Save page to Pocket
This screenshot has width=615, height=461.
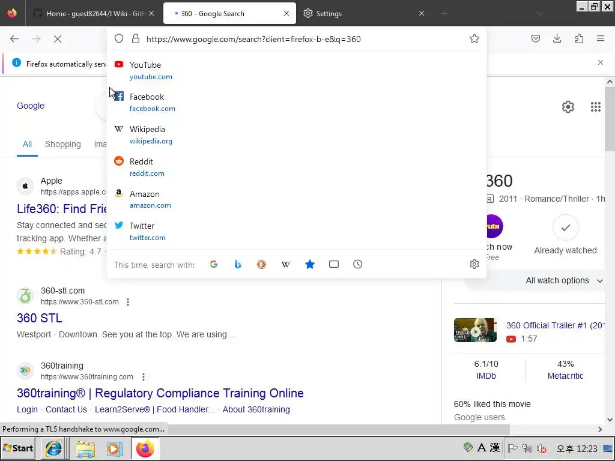click(535, 38)
